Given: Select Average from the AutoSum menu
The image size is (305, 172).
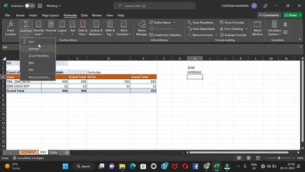Looking at the screenshot, I should tap(38, 49).
